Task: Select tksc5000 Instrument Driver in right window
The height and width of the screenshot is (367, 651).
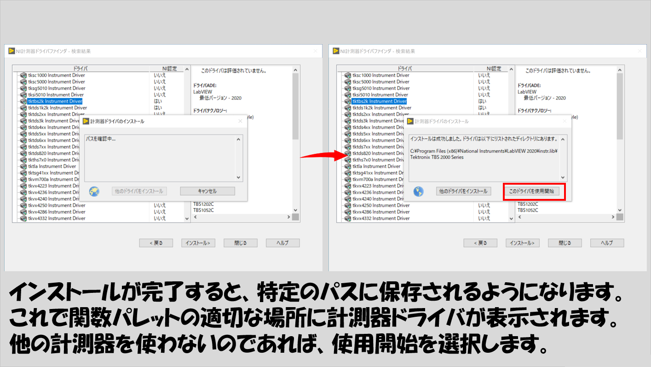Action: (x=380, y=82)
